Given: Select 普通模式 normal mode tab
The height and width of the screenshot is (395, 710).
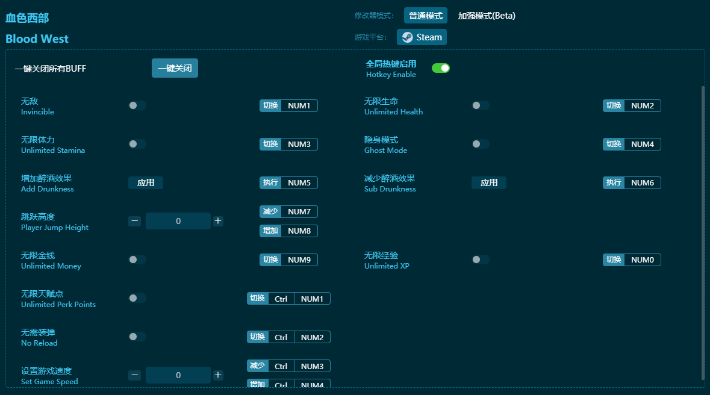Looking at the screenshot, I should (x=426, y=16).
